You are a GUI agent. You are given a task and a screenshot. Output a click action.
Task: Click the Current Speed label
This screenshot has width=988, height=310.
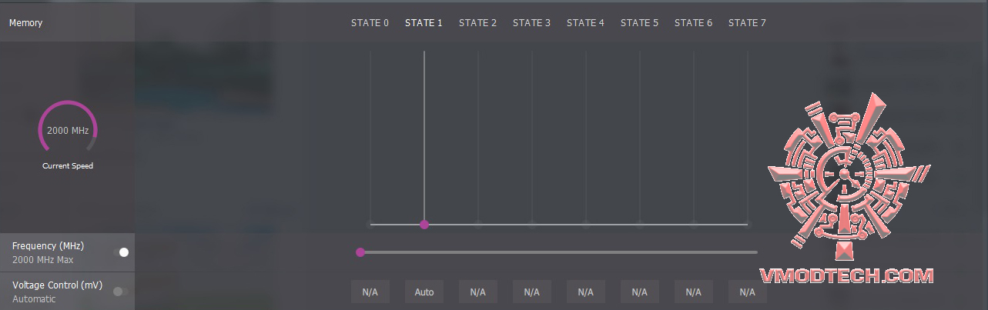[68, 166]
